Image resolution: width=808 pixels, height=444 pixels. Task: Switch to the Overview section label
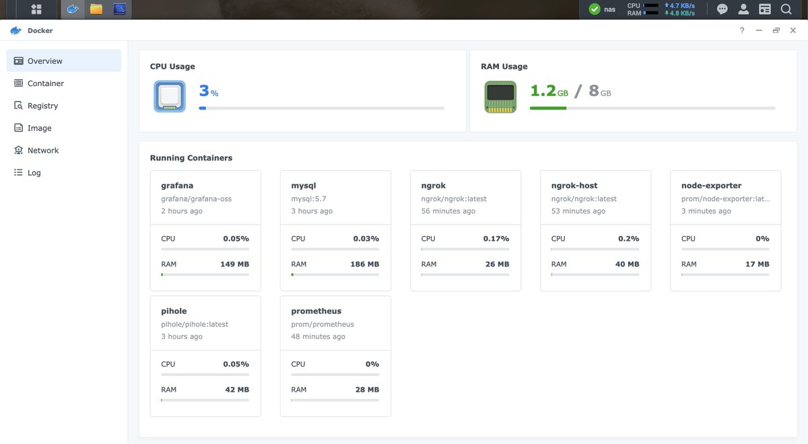(x=45, y=61)
